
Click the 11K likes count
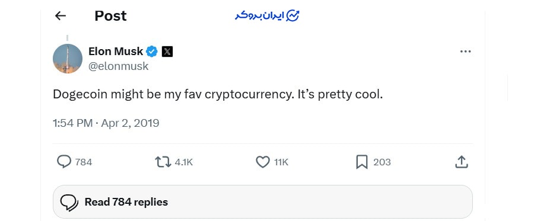[281, 162]
